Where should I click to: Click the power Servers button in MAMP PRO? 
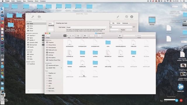click(132, 17)
